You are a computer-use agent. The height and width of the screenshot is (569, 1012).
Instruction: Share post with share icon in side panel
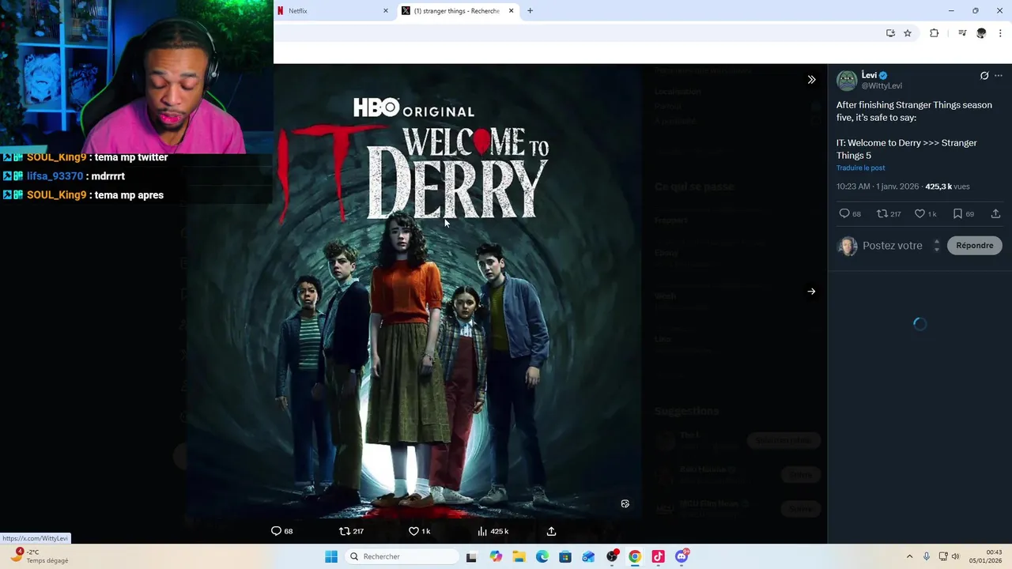coord(995,214)
